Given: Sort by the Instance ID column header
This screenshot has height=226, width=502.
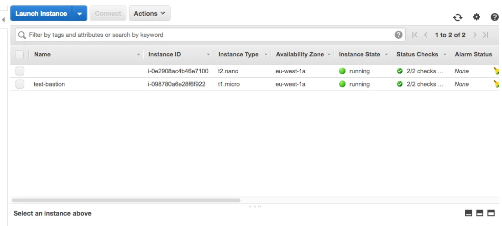Looking at the screenshot, I should (165, 54).
